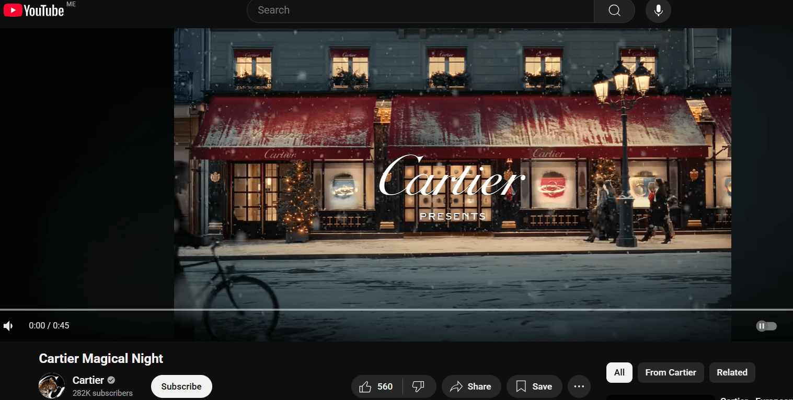Screen dimensions: 793x400
Task: Click the video progress bar
Action: click(x=396, y=310)
